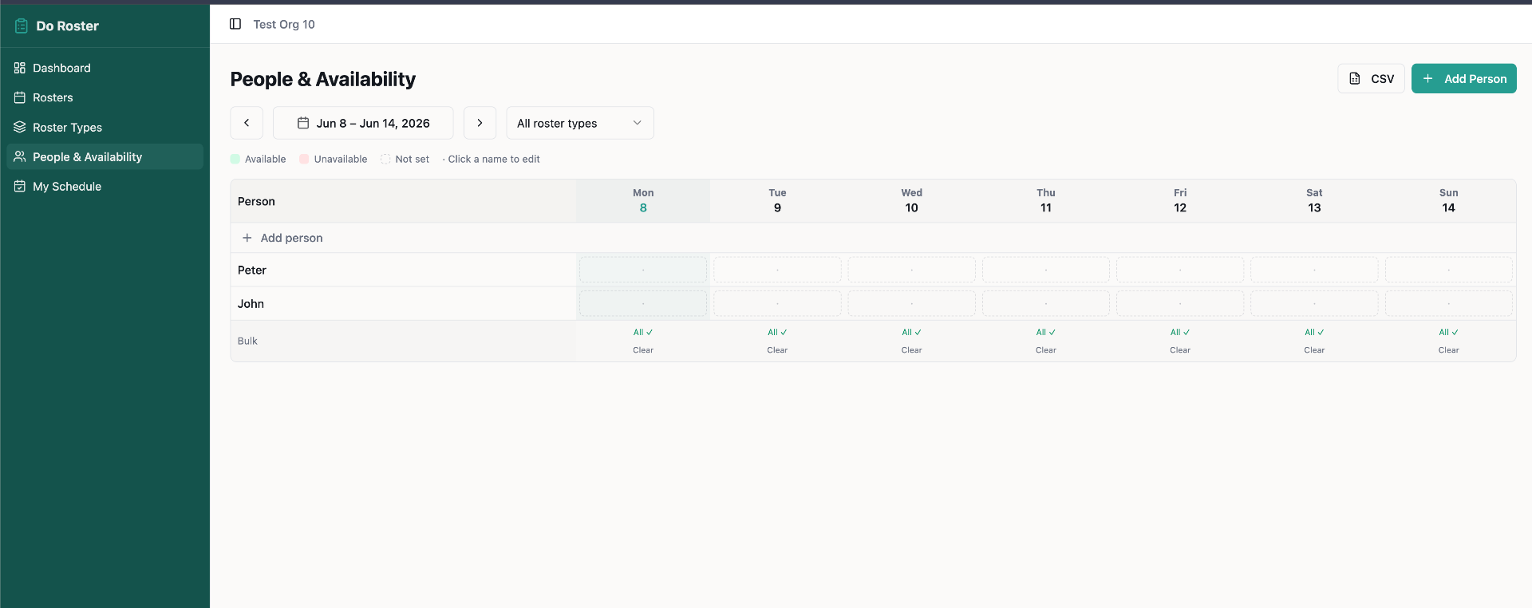The image size is (1532, 608).
Task: Toggle John's availability for Wed 10
Action: click(911, 303)
